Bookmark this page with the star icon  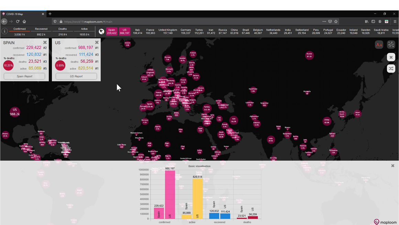(x=336, y=21)
